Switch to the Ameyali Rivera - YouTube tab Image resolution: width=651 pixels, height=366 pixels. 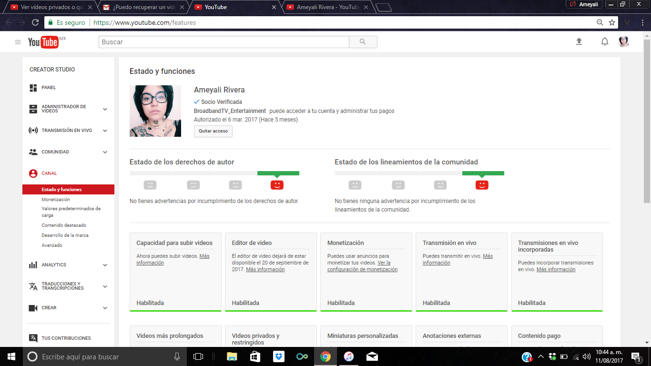pyautogui.click(x=326, y=7)
